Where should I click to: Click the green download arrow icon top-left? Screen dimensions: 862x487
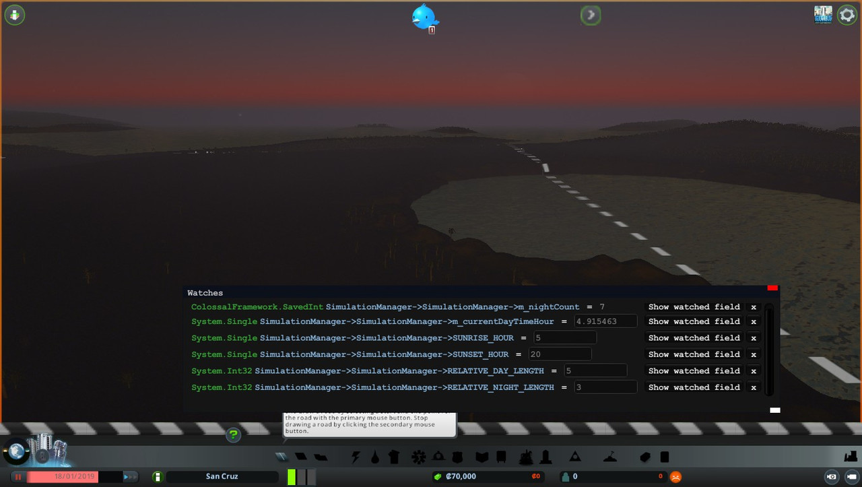pyautogui.click(x=15, y=15)
